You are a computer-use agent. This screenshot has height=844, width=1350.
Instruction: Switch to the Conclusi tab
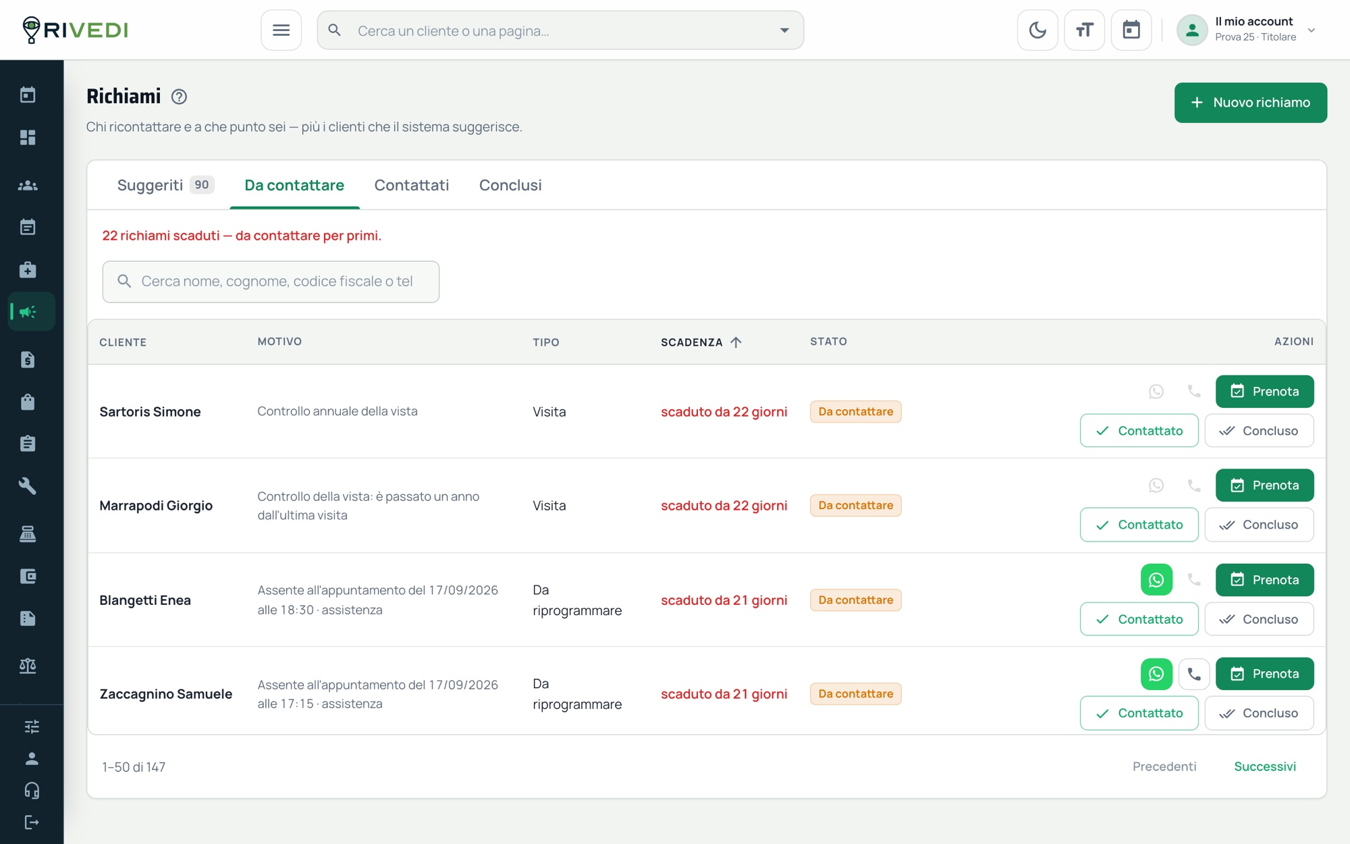510,185
